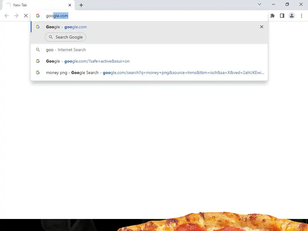
Task: Click the magnifier icon beside goo
Action: click(x=38, y=50)
